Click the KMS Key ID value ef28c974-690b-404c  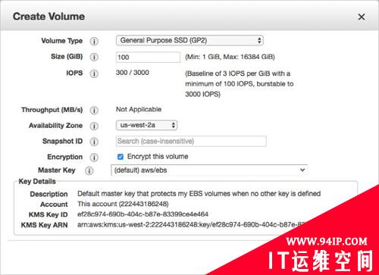[x=143, y=214]
